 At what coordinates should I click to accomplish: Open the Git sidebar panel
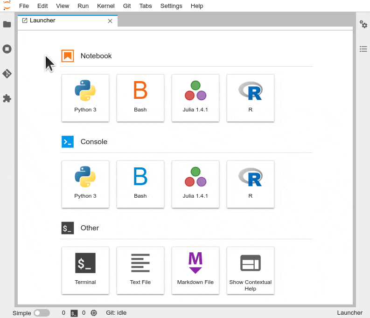(x=7, y=74)
